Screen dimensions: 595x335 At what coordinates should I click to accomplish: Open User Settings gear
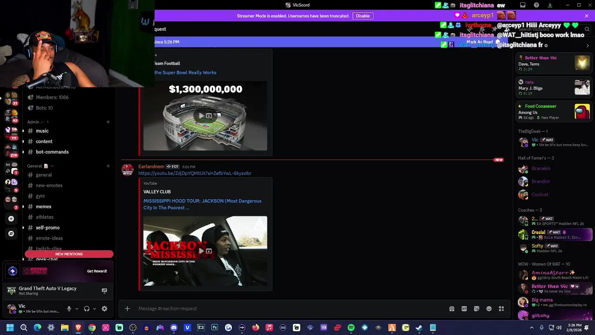click(105, 308)
